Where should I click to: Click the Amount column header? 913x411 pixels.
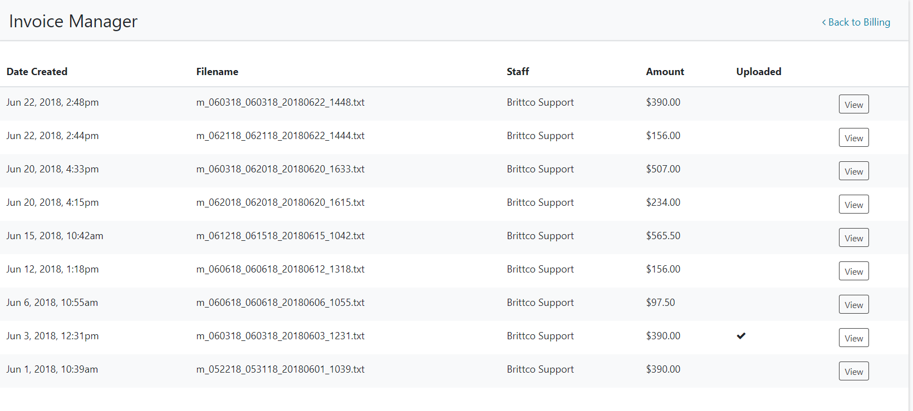click(665, 72)
